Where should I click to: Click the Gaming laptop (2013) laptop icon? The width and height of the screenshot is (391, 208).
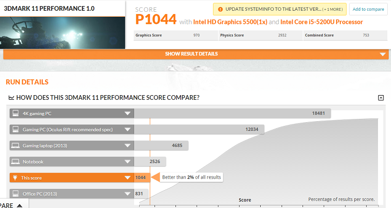pos(15,146)
